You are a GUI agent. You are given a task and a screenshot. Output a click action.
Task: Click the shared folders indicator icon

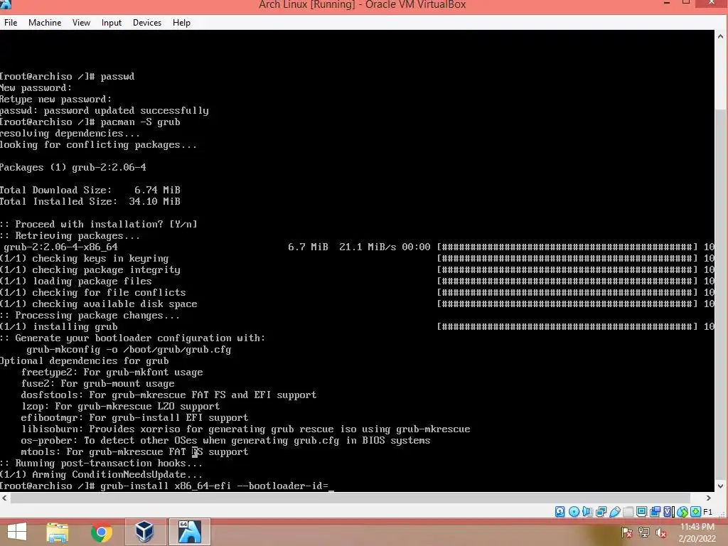[628, 512]
